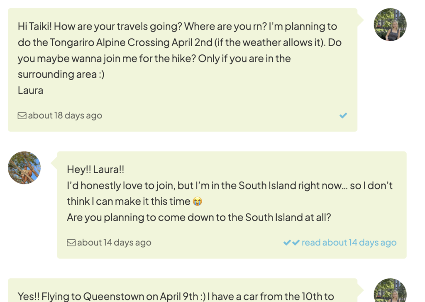Click the "about 18 days ago" timestamp
The width and height of the screenshot is (425, 302).
tap(65, 115)
